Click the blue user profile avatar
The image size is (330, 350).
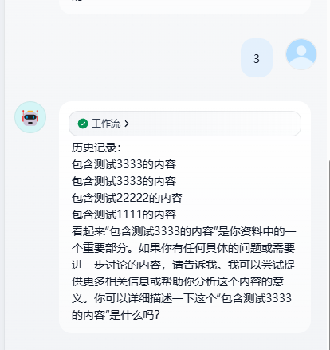point(301,54)
